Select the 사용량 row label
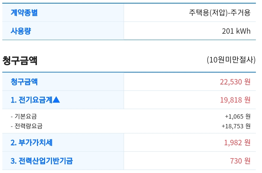This screenshot has width=262, height=173. [21, 31]
